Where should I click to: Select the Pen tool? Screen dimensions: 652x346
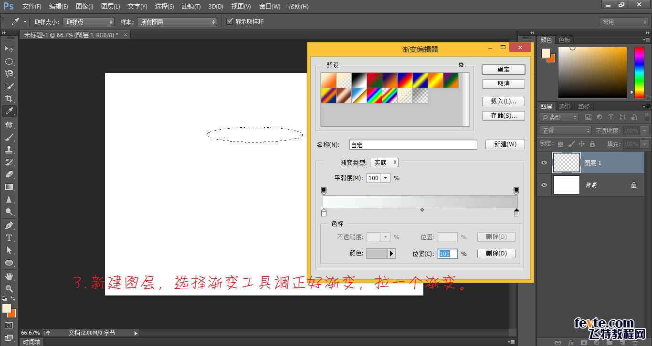pyautogui.click(x=9, y=225)
